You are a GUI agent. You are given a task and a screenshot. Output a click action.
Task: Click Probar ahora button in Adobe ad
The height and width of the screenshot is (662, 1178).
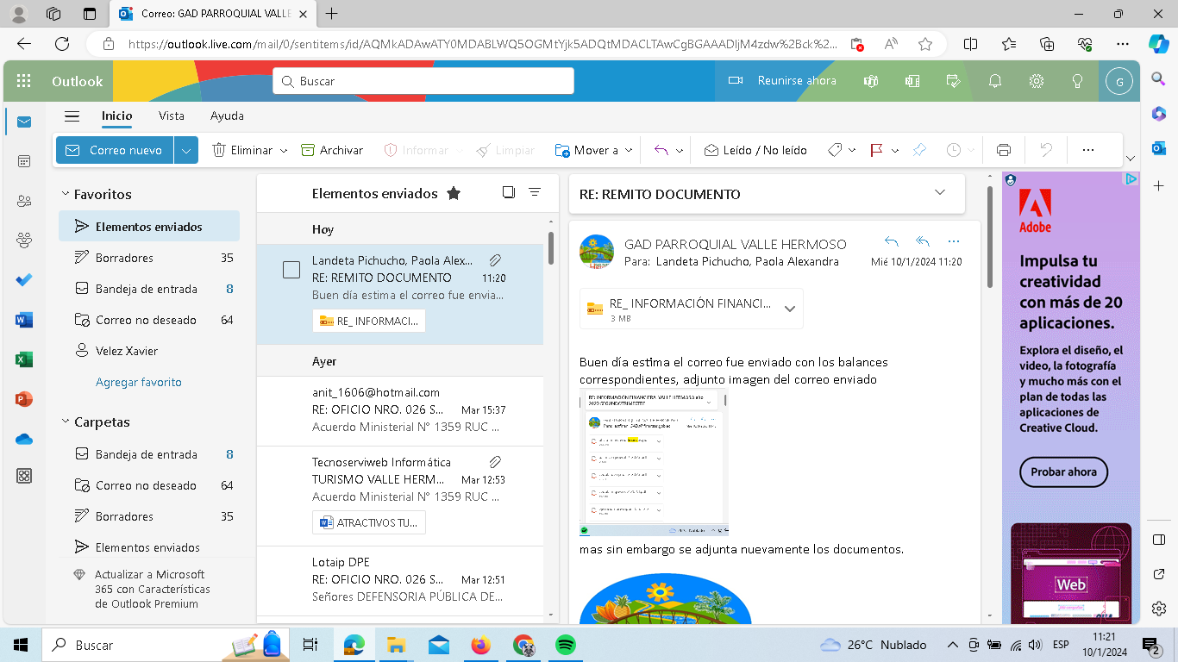pos(1063,472)
